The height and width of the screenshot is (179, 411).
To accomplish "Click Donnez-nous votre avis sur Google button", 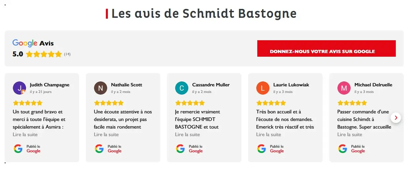I will [327, 48].
